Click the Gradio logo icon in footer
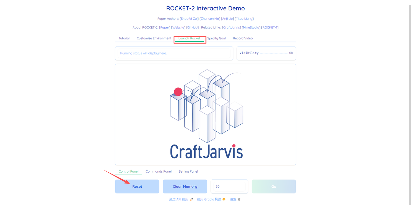The image size is (411, 205). click(224, 199)
